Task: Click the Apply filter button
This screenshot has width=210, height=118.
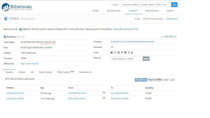Action: click(x=146, y=59)
